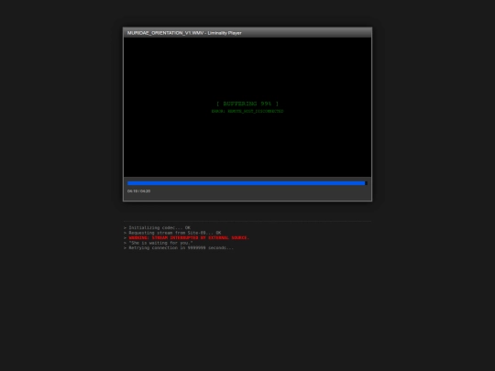The image size is (495, 371).
Task: Click the 'Initializing codec... OK' log line
Action: [x=158, y=228]
